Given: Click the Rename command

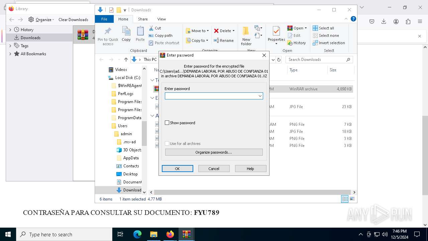Looking at the screenshot, I should point(224,41).
